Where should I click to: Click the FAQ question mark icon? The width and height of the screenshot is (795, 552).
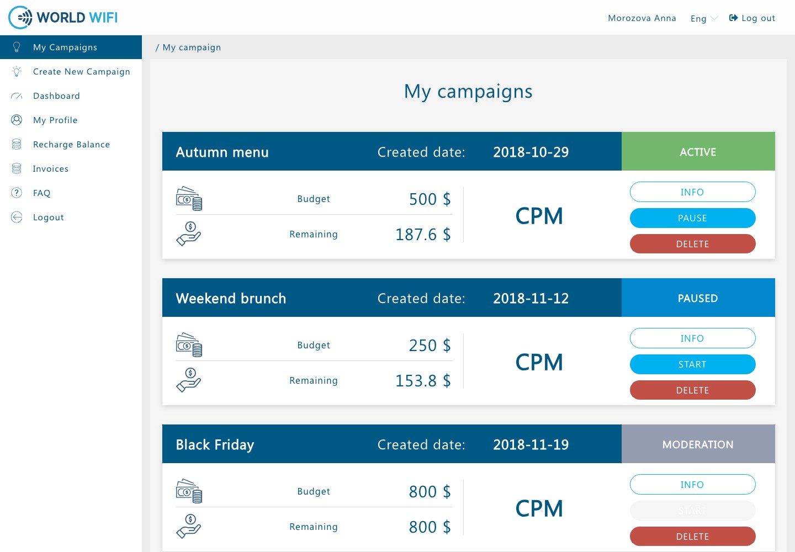coord(17,193)
